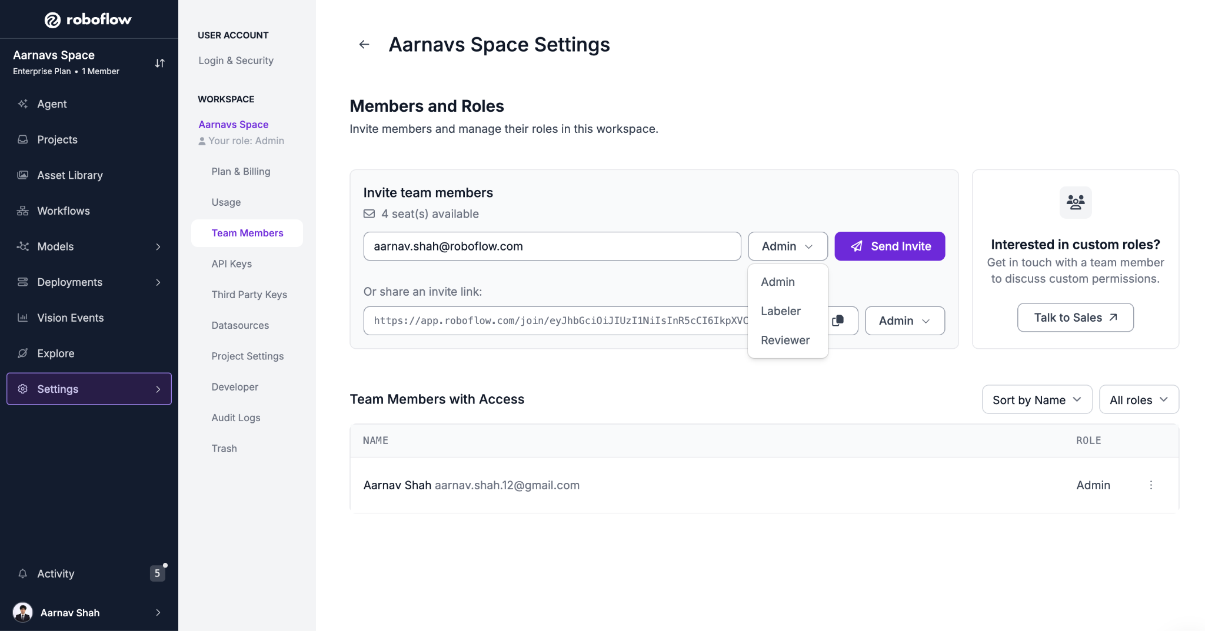Screen dimensions: 1205x631
Task: Select the Aarnavs Space workspace link
Action: pyautogui.click(x=233, y=124)
